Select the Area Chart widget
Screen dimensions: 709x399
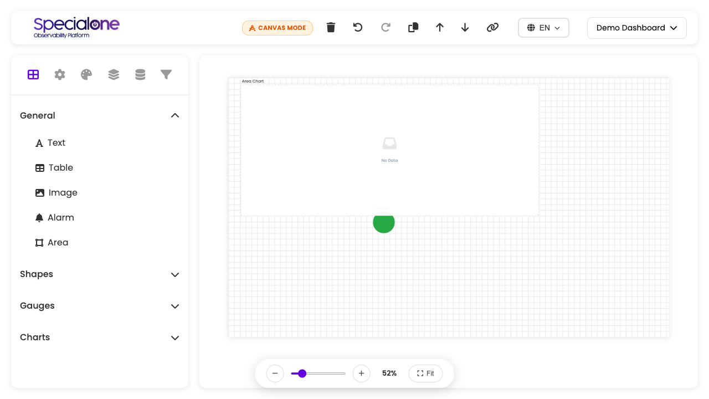pyautogui.click(x=389, y=150)
